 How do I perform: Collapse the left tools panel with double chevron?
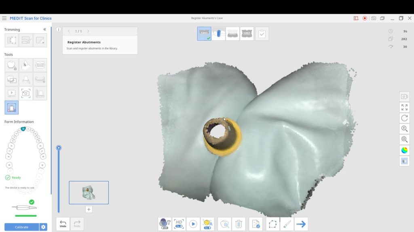click(x=44, y=29)
